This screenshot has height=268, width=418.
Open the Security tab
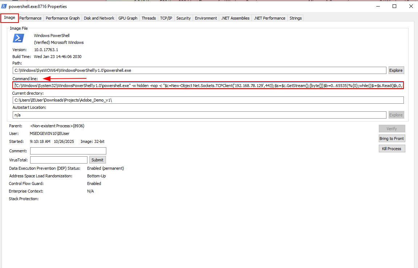183,18
